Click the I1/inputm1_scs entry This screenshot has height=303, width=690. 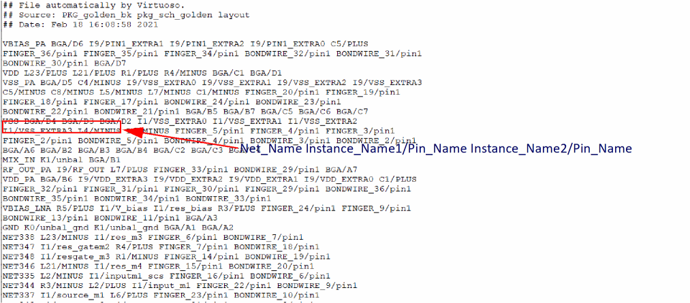click(x=127, y=276)
